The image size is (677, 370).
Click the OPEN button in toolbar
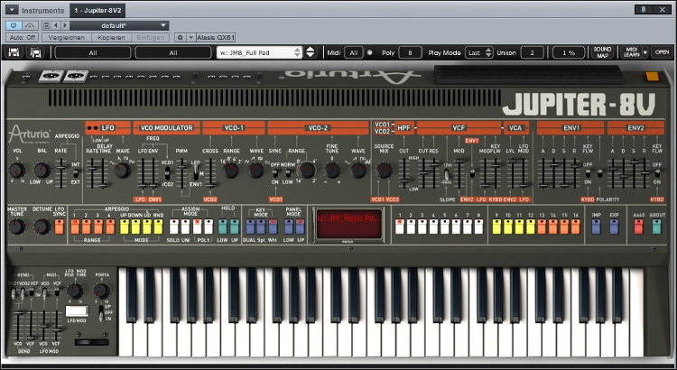(x=662, y=52)
